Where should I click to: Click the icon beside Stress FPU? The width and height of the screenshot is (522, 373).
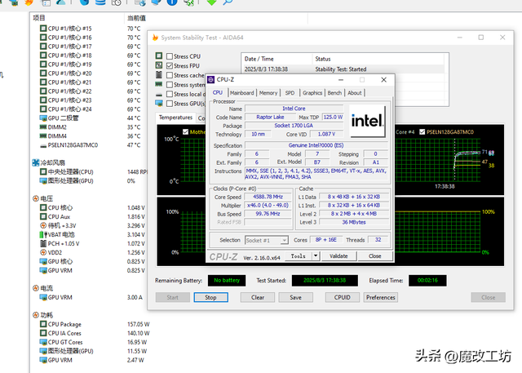point(159,65)
